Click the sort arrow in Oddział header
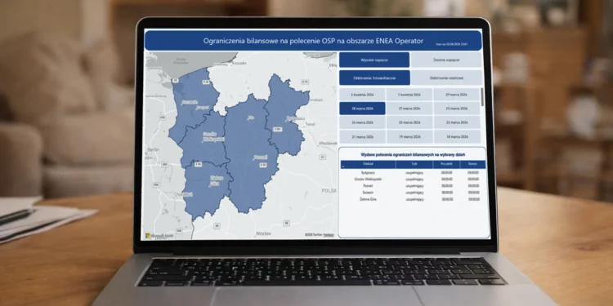The image size is (613, 306). (342, 167)
